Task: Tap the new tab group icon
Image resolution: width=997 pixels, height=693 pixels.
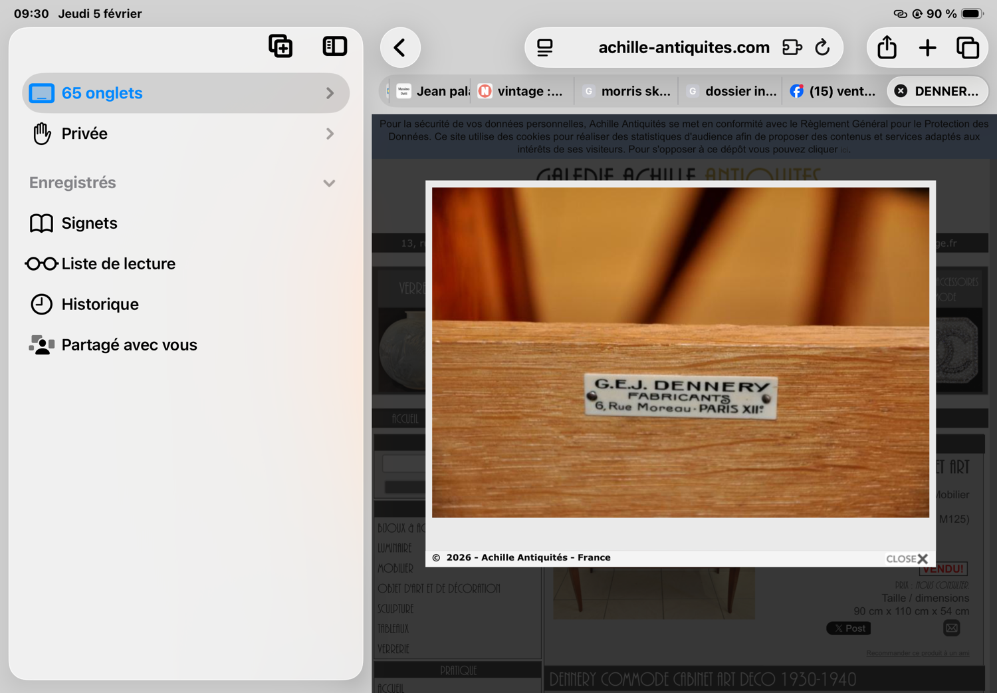Action: point(280,46)
